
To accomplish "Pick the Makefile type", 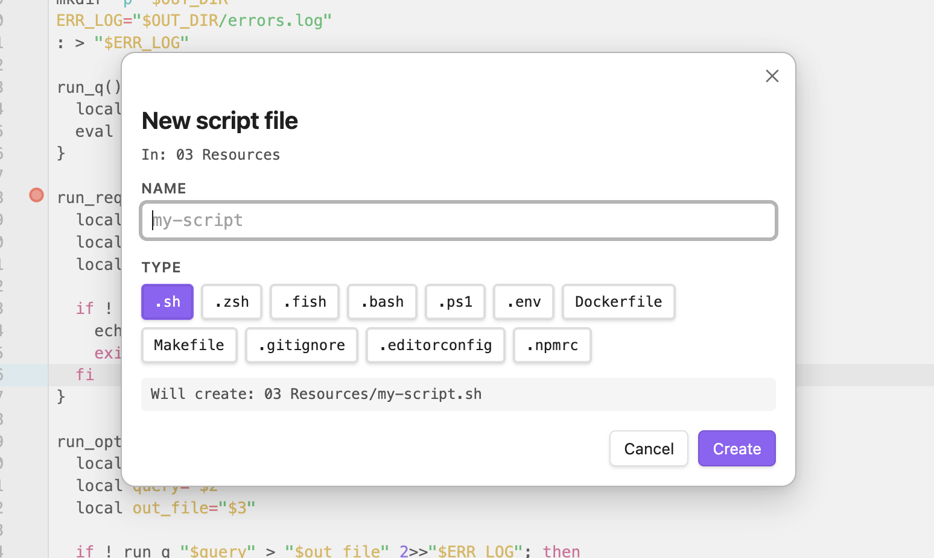I will pyautogui.click(x=189, y=345).
